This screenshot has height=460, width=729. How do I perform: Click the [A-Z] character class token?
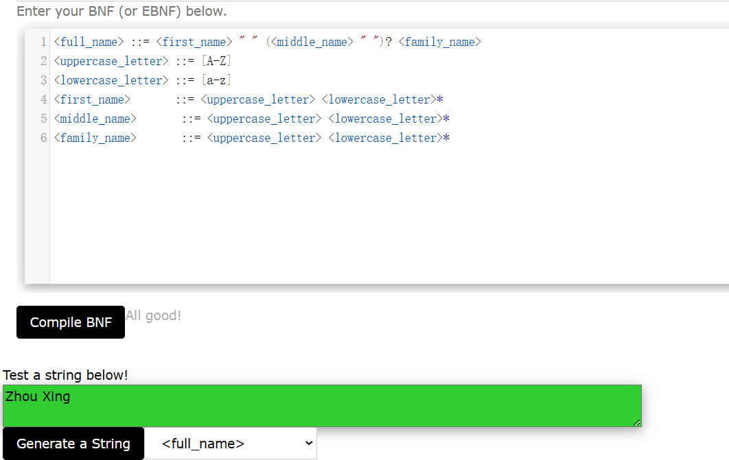pyautogui.click(x=216, y=61)
